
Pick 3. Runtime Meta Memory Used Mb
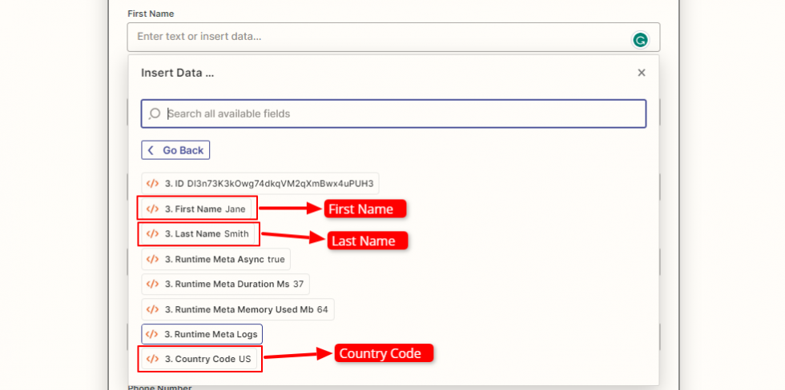click(238, 309)
